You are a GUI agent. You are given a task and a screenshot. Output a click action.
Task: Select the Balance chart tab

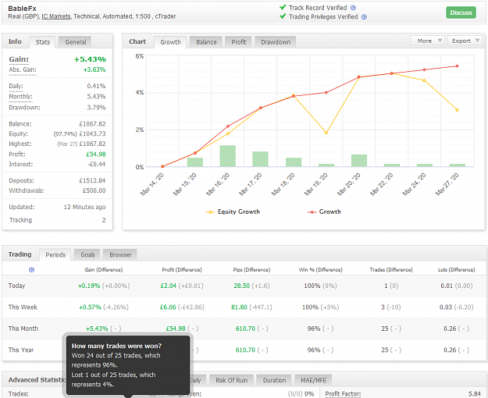click(206, 42)
